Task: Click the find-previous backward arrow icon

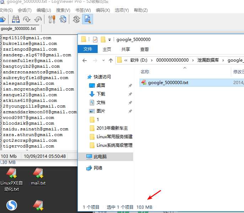Action: pyautogui.click(x=38, y=19)
